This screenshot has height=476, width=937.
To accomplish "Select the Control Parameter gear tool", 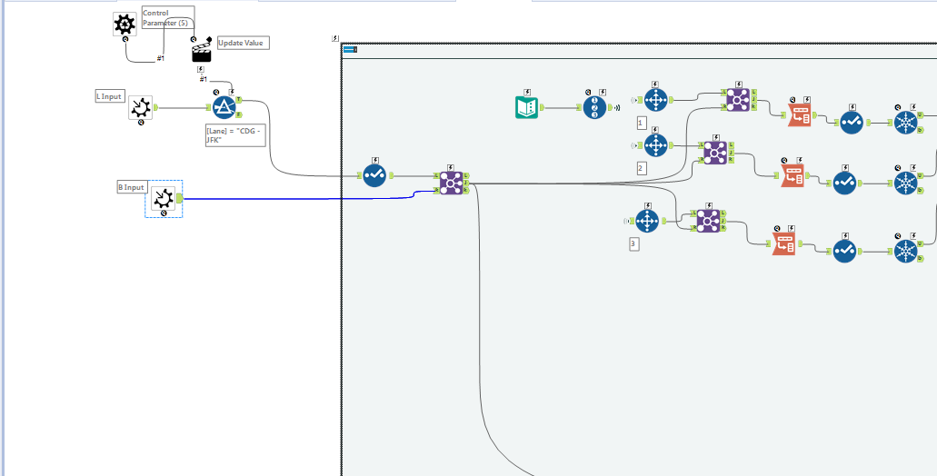I will [x=125, y=24].
